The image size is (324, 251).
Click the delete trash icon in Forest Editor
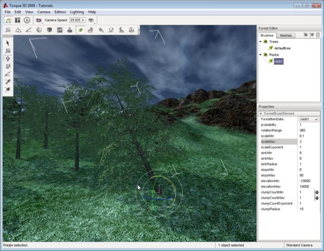pos(318,35)
